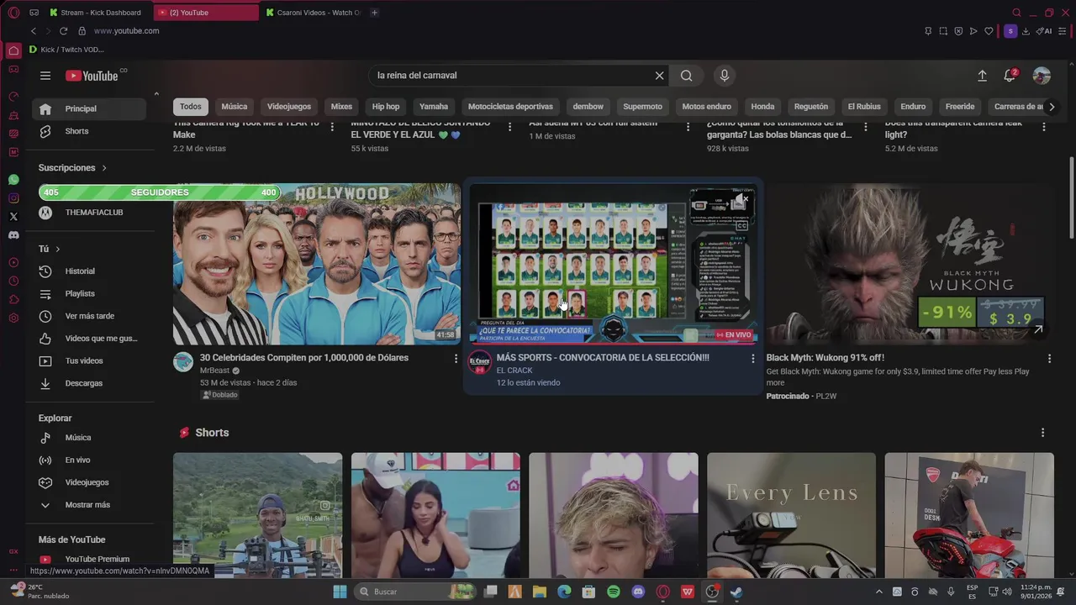Select the Música filter chip
1076x605 pixels.
(235, 107)
